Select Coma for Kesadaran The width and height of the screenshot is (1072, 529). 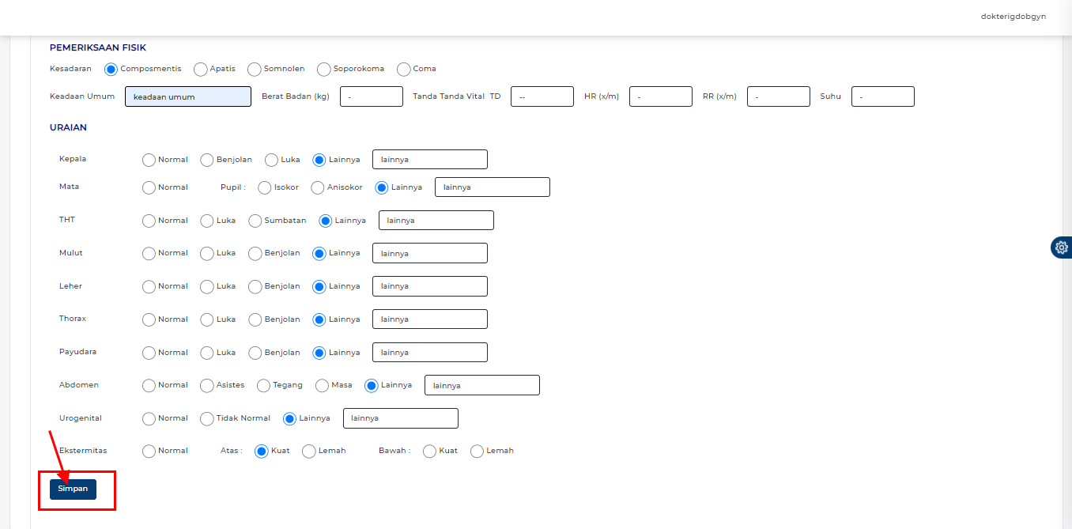coord(403,69)
